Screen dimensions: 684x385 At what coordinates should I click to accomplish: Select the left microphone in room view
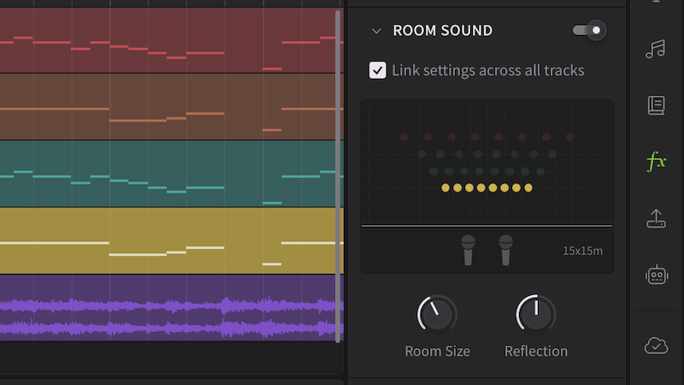coord(468,250)
